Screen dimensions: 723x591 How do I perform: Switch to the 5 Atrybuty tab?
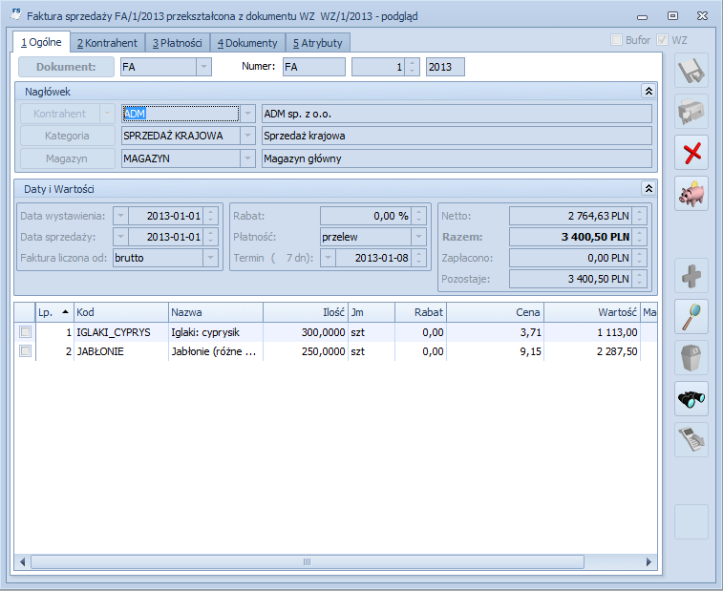318,43
